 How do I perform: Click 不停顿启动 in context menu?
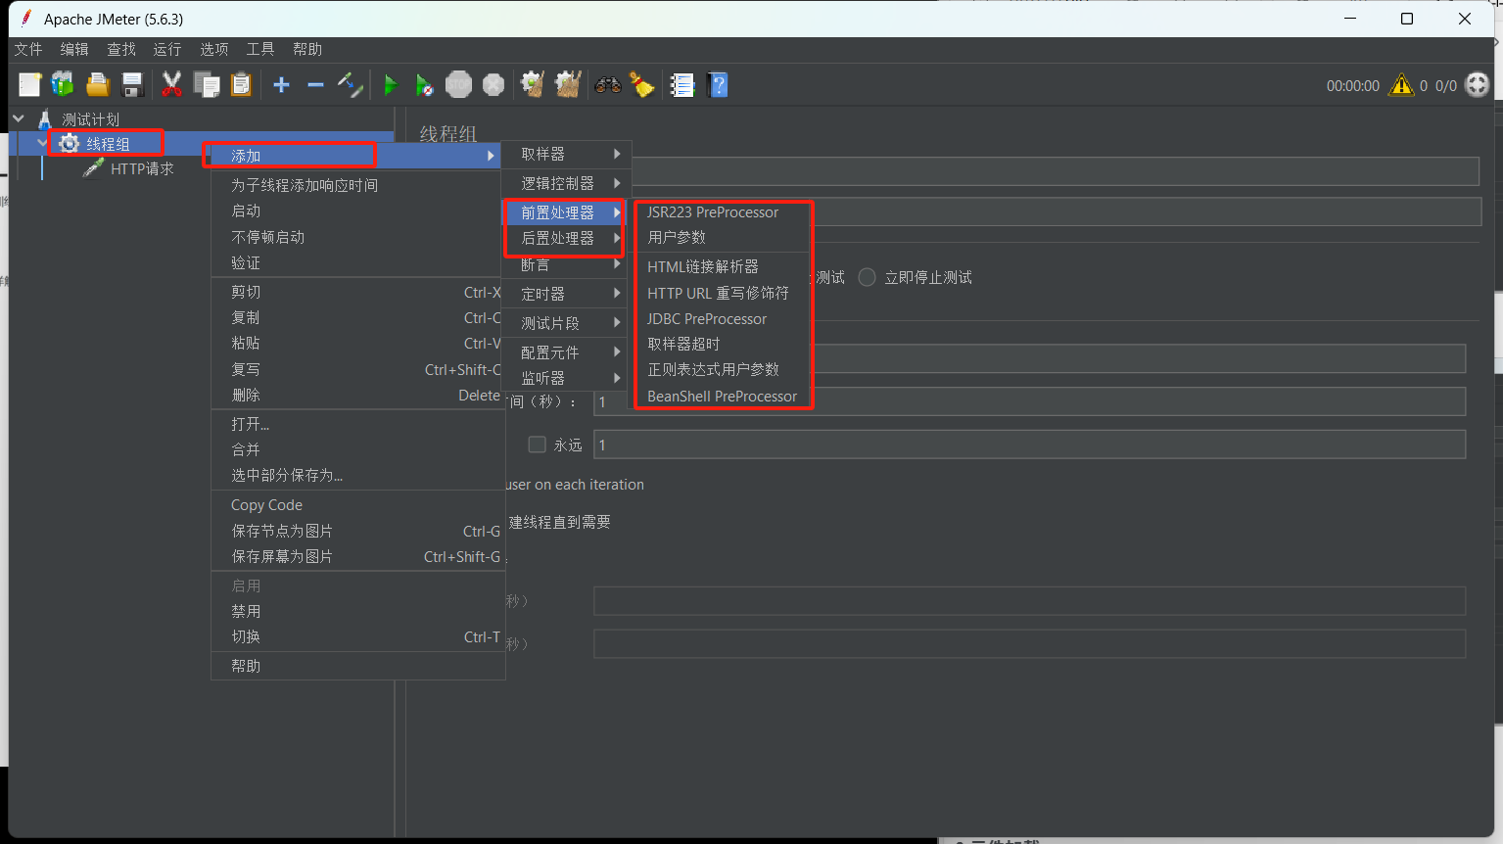tap(357, 237)
